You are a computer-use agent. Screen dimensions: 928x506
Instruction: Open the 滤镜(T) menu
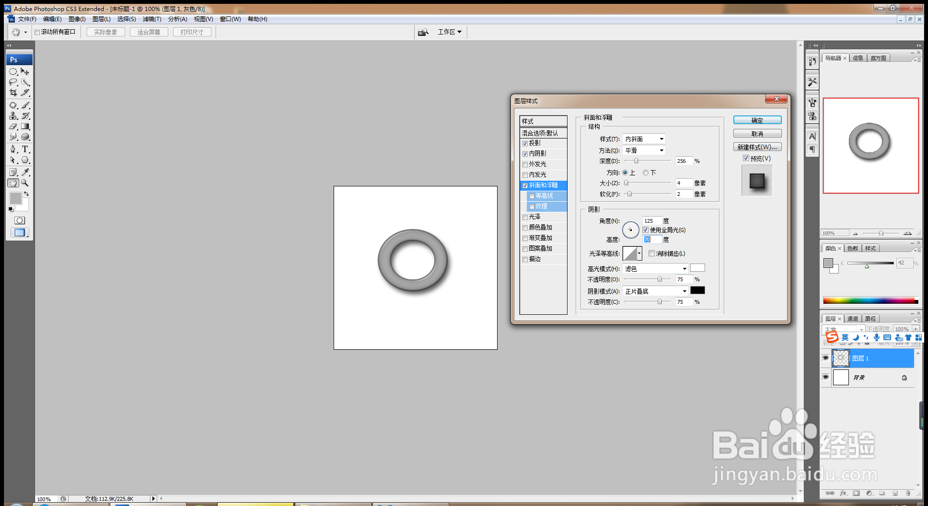pyautogui.click(x=152, y=19)
